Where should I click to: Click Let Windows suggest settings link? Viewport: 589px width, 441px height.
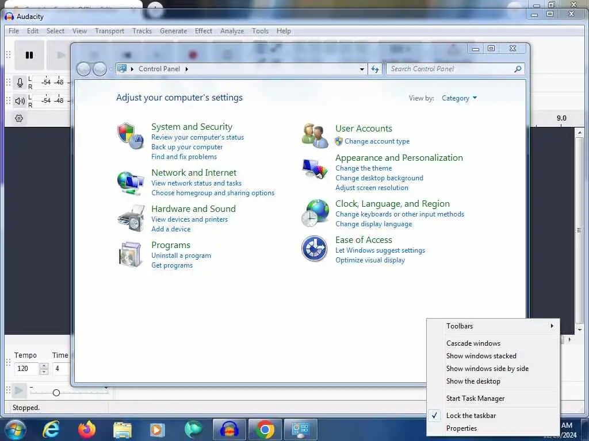coord(380,250)
